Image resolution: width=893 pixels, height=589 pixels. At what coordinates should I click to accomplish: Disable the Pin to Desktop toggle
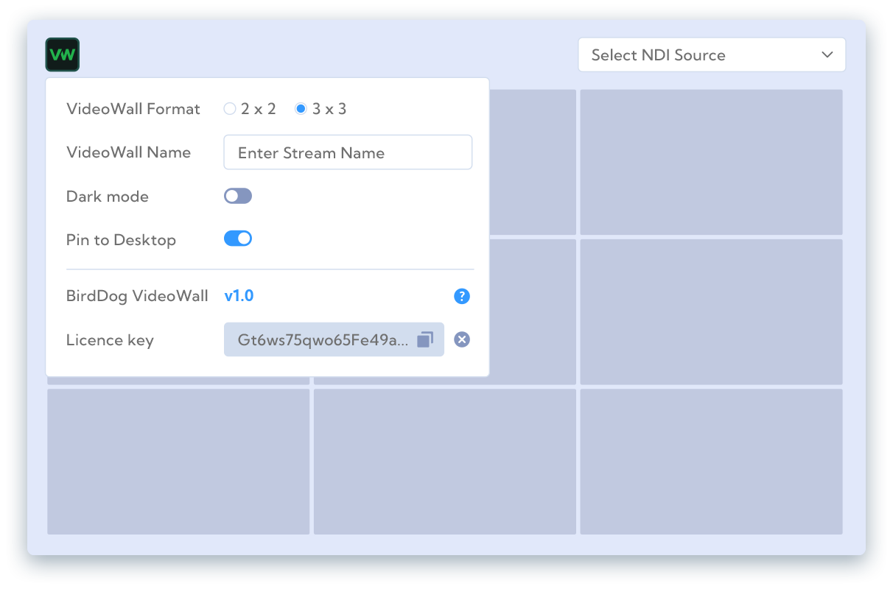tap(238, 239)
